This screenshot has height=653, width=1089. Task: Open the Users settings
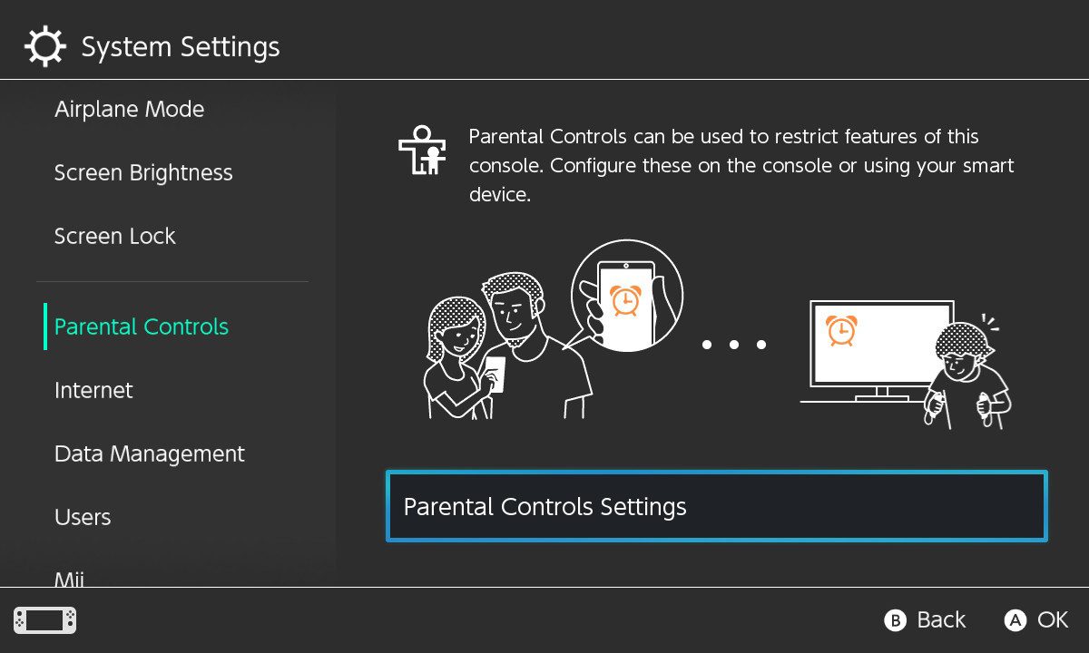tap(83, 517)
